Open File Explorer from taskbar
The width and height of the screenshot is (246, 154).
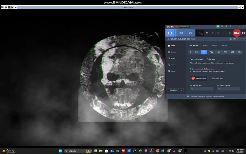click(x=101, y=151)
